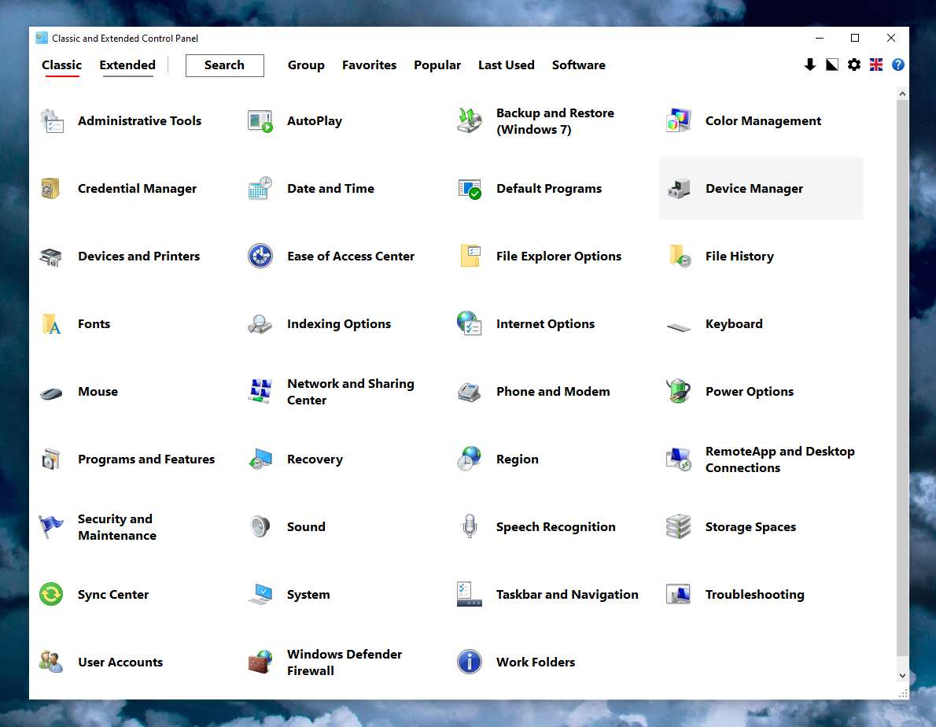
Task: Open the Phone and Modem icon
Action: 470,392
